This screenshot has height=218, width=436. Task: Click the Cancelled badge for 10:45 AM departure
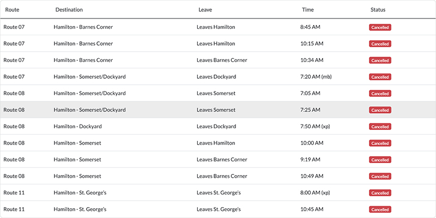pyautogui.click(x=380, y=209)
